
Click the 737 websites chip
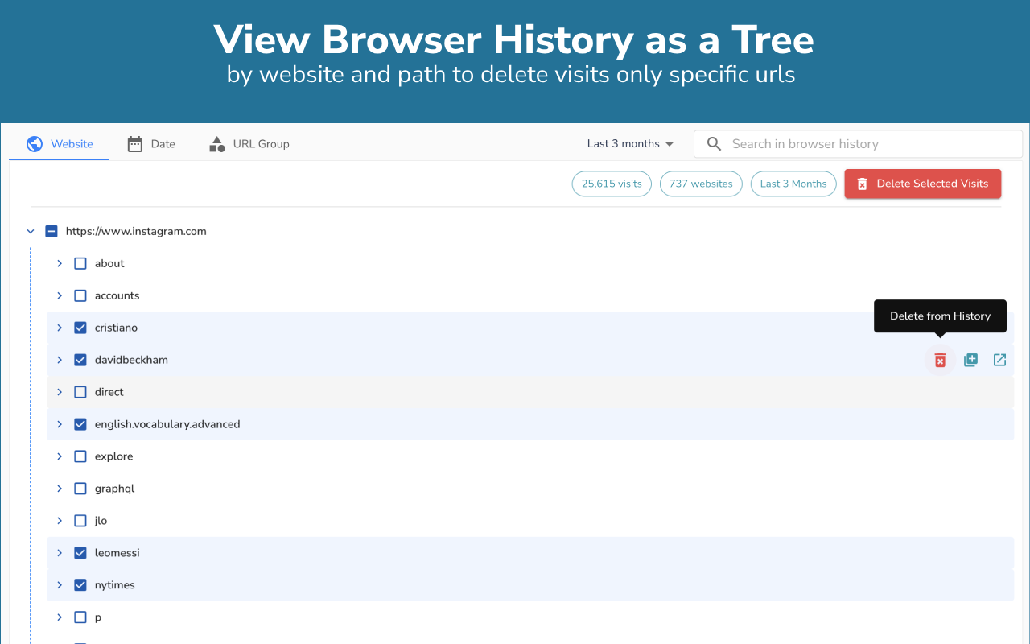point(701,184)
